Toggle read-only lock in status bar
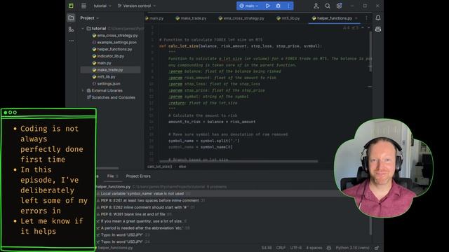This screenshot has width=449, height=252. point(377,248)
